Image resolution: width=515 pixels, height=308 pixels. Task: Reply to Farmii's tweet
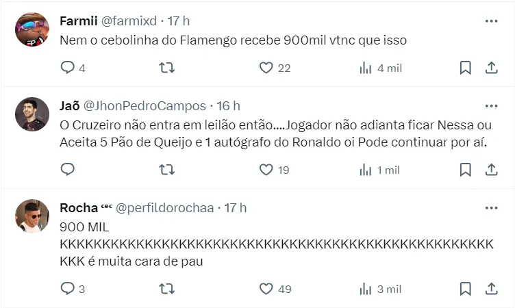pyautogui.click(x=68, y=68)
